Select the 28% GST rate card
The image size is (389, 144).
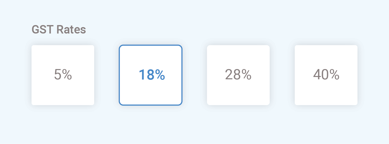[238, 75]
